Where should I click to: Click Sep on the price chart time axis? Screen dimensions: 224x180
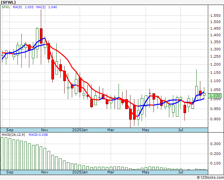coord(10,130)
